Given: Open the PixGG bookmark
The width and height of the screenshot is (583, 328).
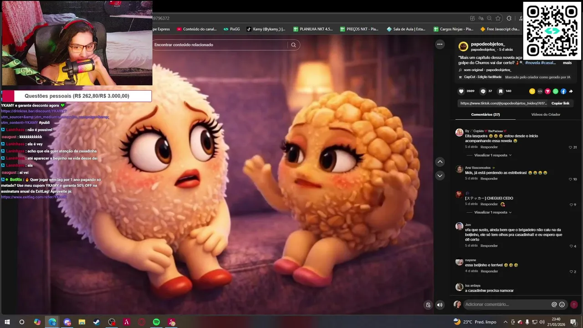Looking at the screenshot, I should [x=231, y=29].
